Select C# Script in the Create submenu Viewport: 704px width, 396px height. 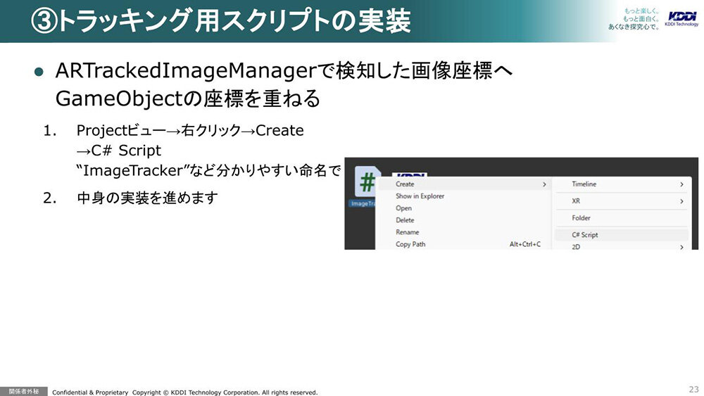pos(584,235)
